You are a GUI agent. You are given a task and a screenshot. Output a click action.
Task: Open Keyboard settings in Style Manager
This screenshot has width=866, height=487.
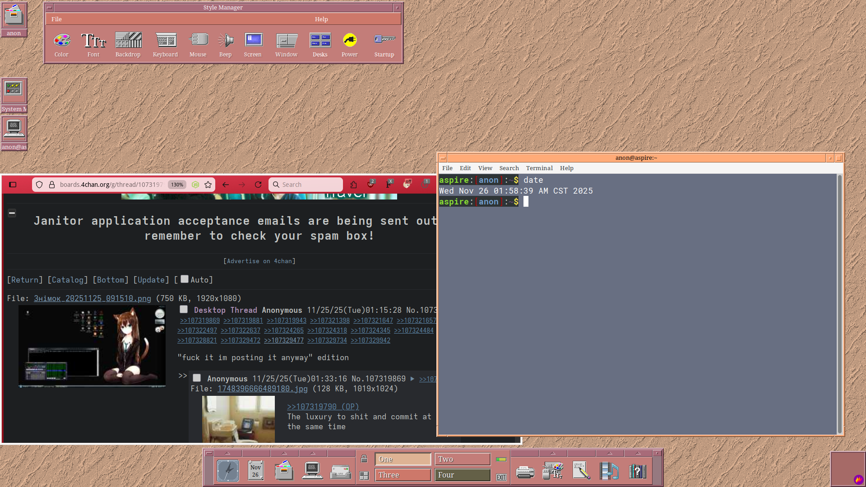click(166, 45)
